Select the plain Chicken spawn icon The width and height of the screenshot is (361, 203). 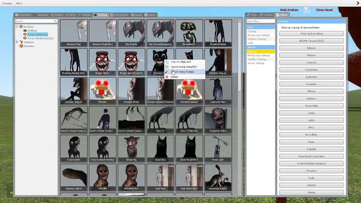coord(103,91)
